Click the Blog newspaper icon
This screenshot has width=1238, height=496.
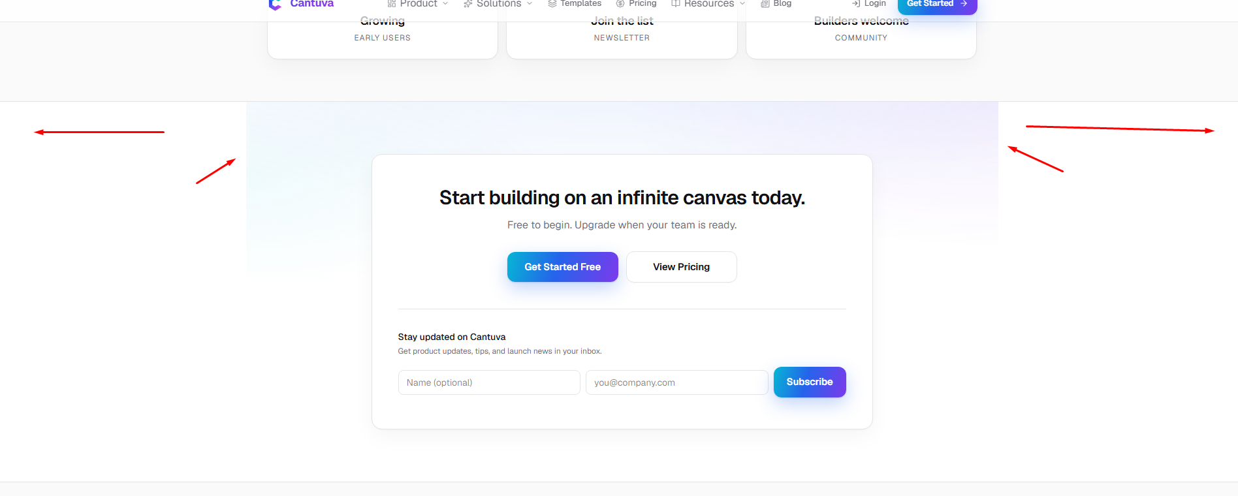click(765, 4)
